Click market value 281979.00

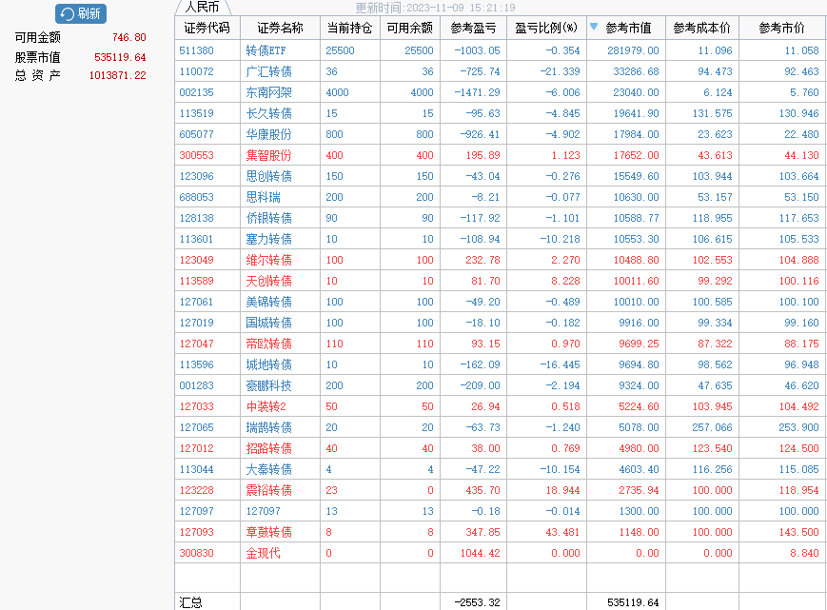(633, 50)
